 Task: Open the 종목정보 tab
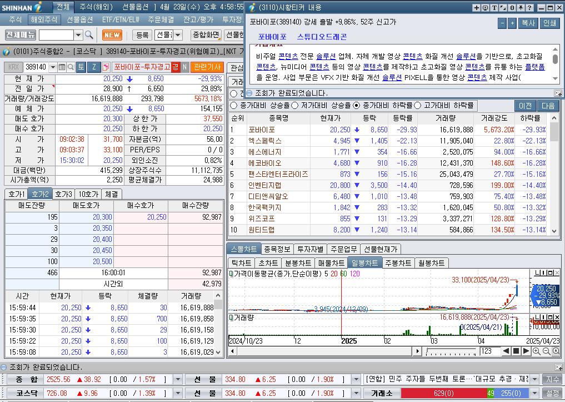point(277,249)
